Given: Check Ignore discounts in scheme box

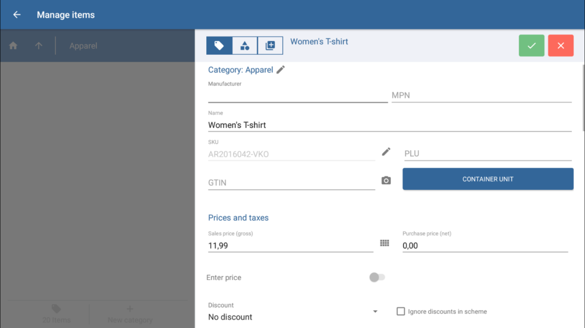Looking at the screenshot, I should (401, 311).
